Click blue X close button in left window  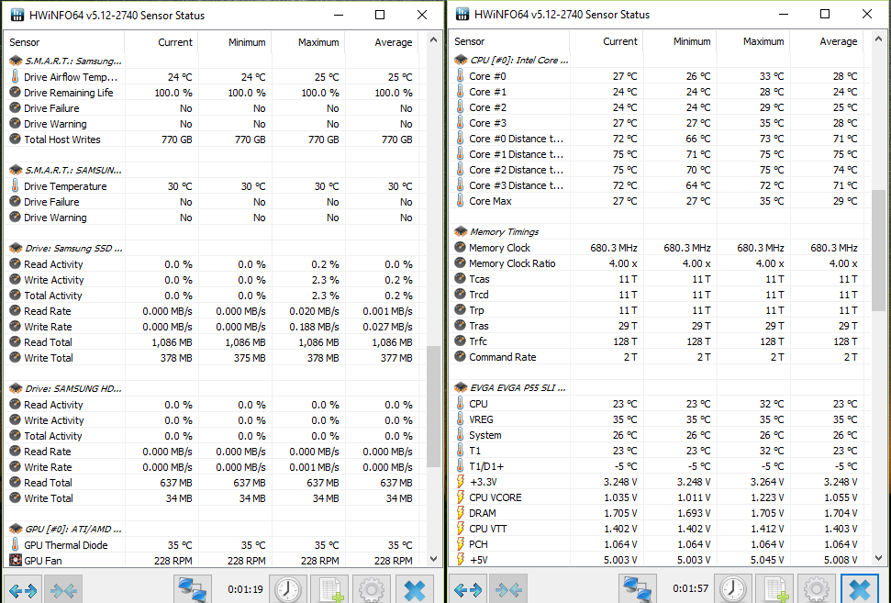pyautogui.click(x=415, y=590)
